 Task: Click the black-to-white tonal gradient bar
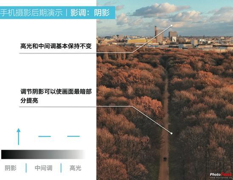[43, 154]
